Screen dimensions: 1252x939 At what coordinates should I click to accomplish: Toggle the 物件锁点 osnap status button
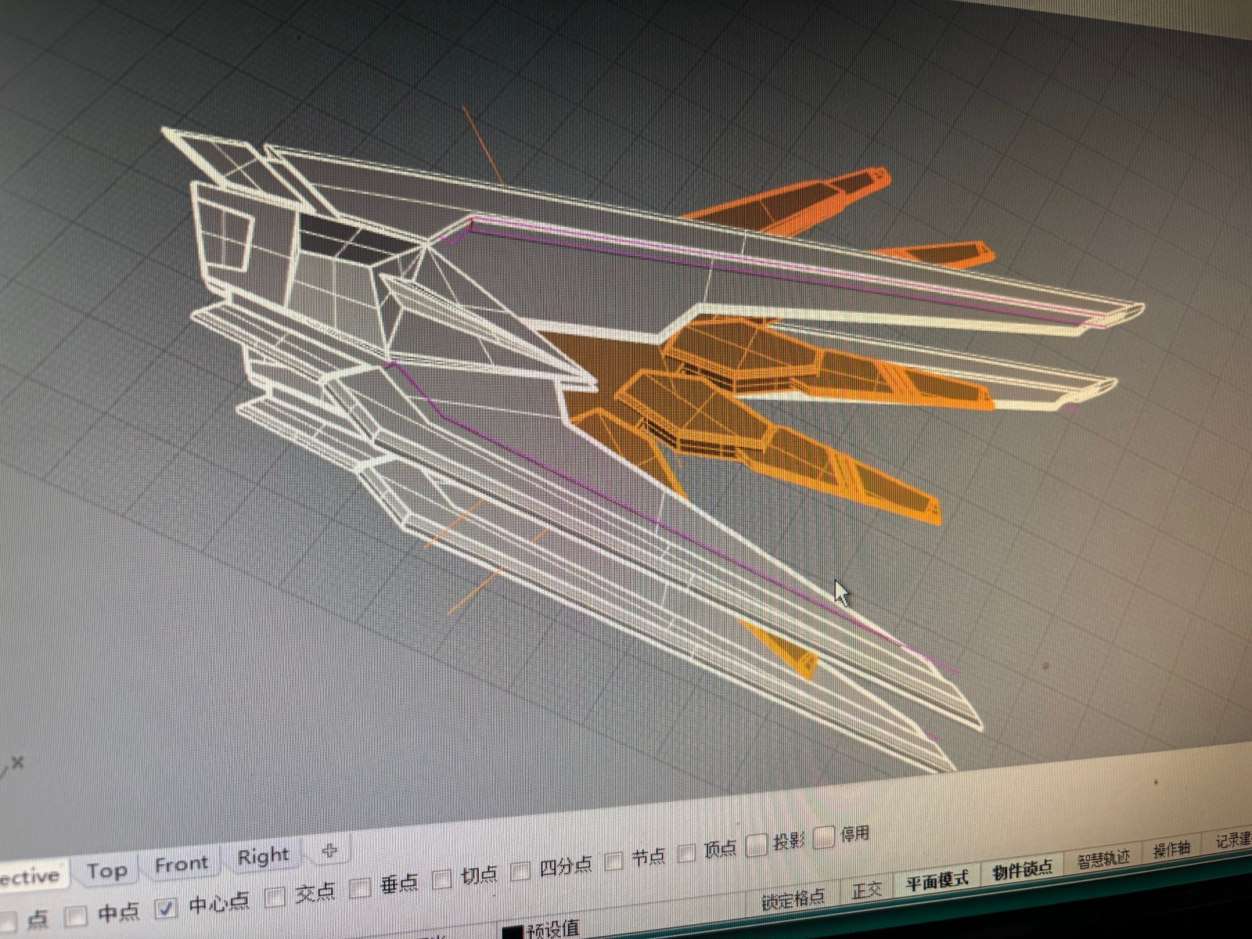(1021, 871)
